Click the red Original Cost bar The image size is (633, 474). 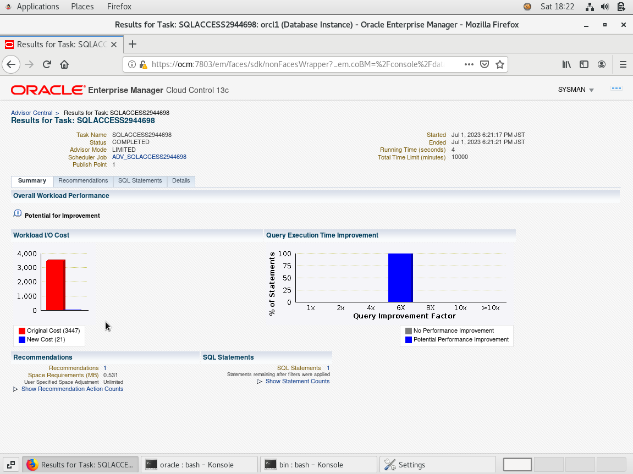point(56,285)
